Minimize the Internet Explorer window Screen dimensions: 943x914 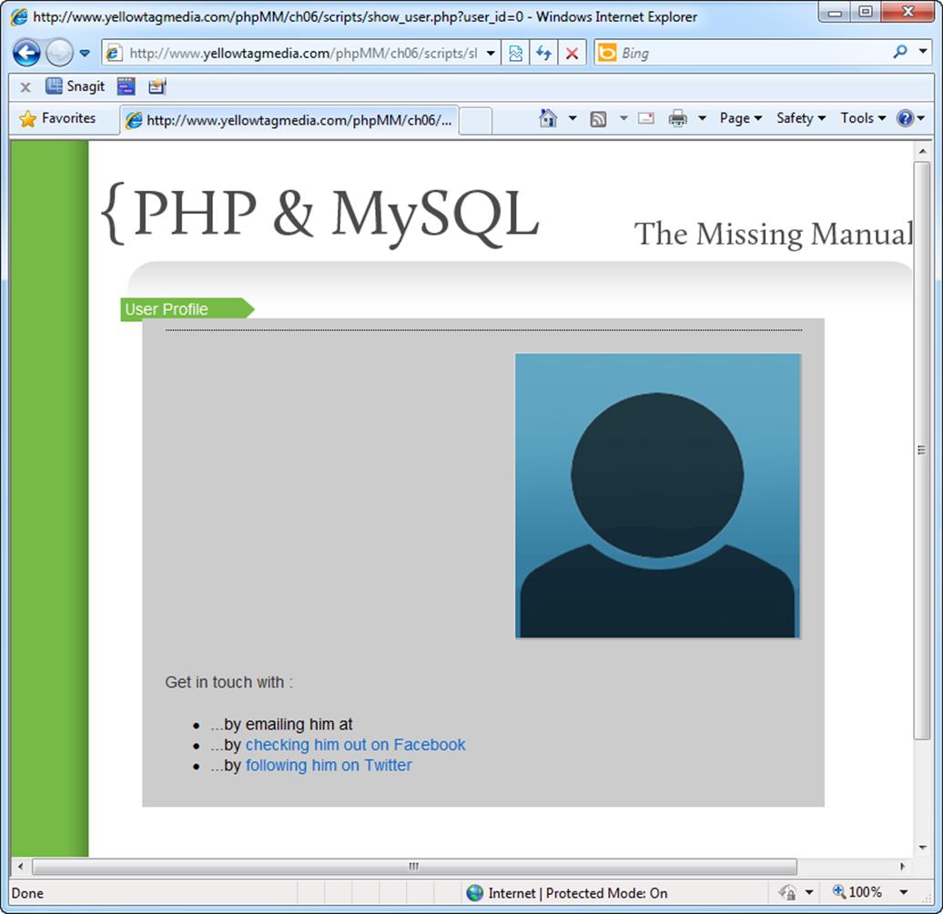coord(835,12)
